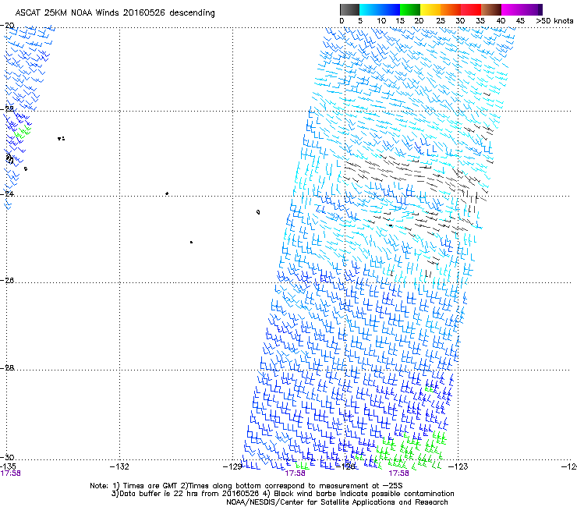The image size is (577, 507).
Task: Click the gray 0-5 knots color segment
Action: 349,9
